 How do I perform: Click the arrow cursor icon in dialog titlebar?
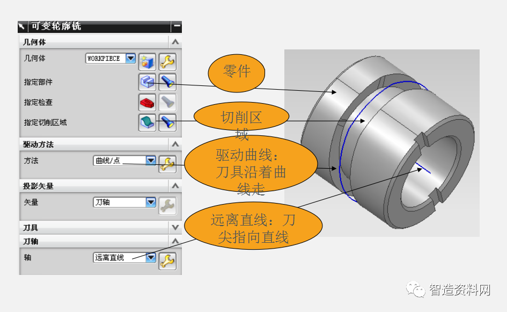[22, 25]
